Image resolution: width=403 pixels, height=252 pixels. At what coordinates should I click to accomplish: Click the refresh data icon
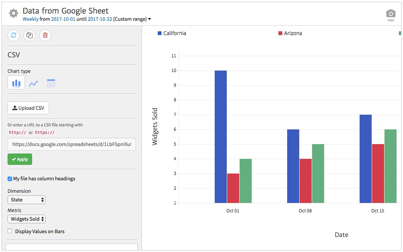tap(14, 35)
